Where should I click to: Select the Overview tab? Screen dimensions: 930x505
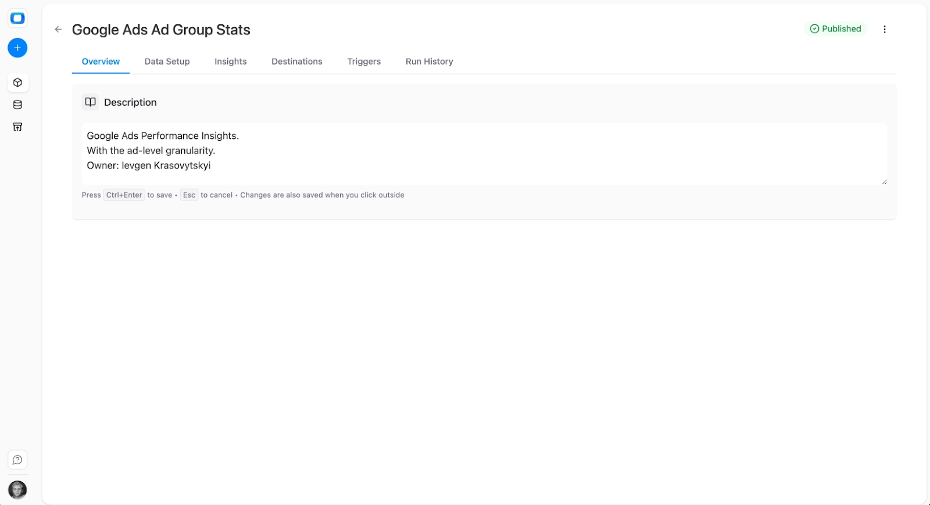[101, 62]
